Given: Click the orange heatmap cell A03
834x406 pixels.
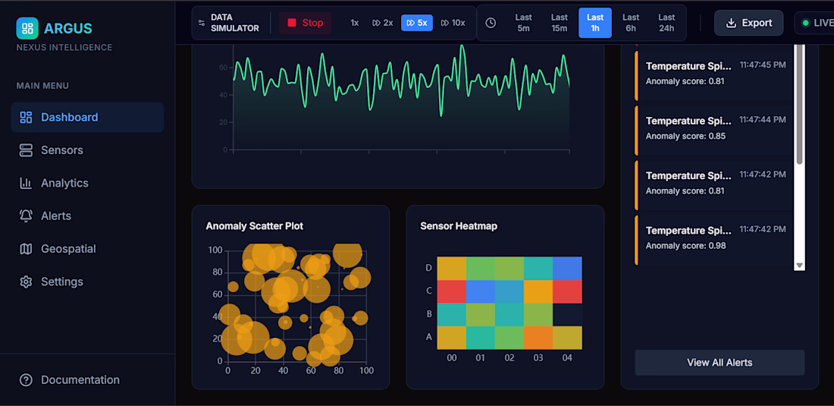Looking at the screenshot, I should (538, 338).
